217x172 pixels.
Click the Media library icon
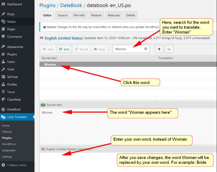tap(3, 21)
